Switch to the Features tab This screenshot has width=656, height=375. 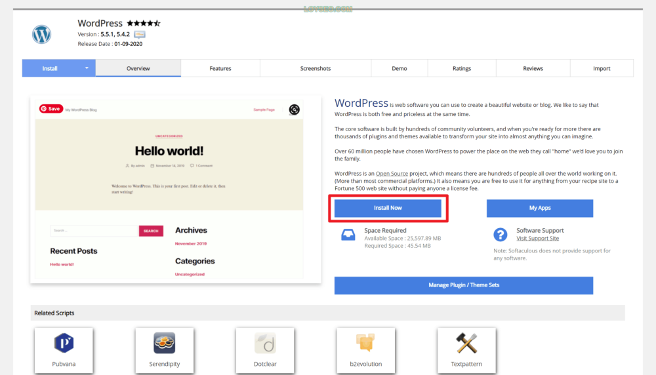(x=220, y=69)
